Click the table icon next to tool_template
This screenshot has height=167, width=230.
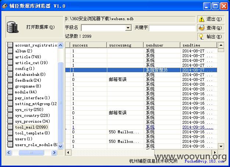[x=10, y=133]
